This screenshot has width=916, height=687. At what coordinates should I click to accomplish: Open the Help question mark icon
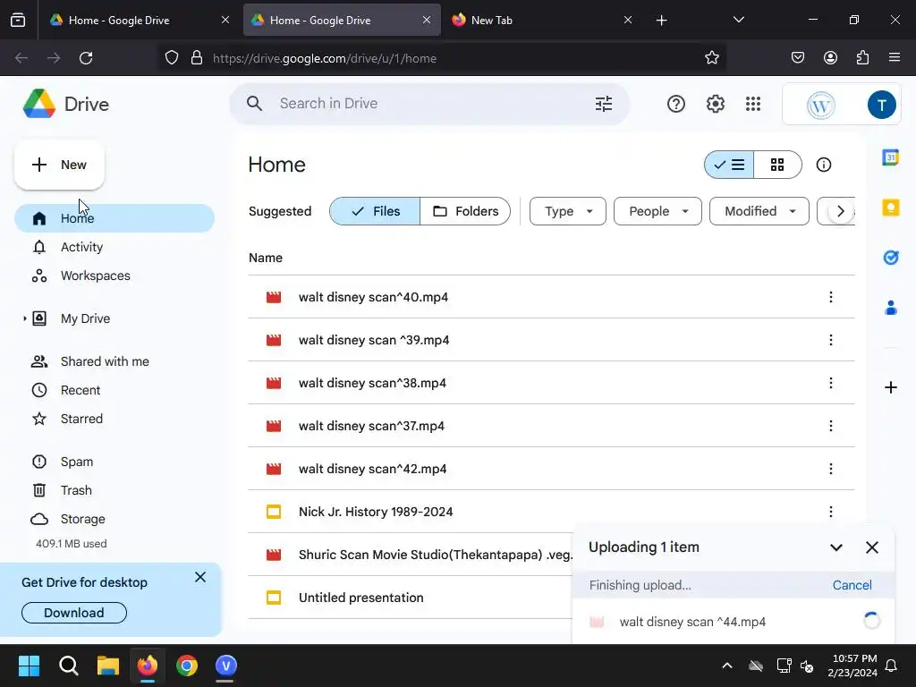[x=676, y=104]
